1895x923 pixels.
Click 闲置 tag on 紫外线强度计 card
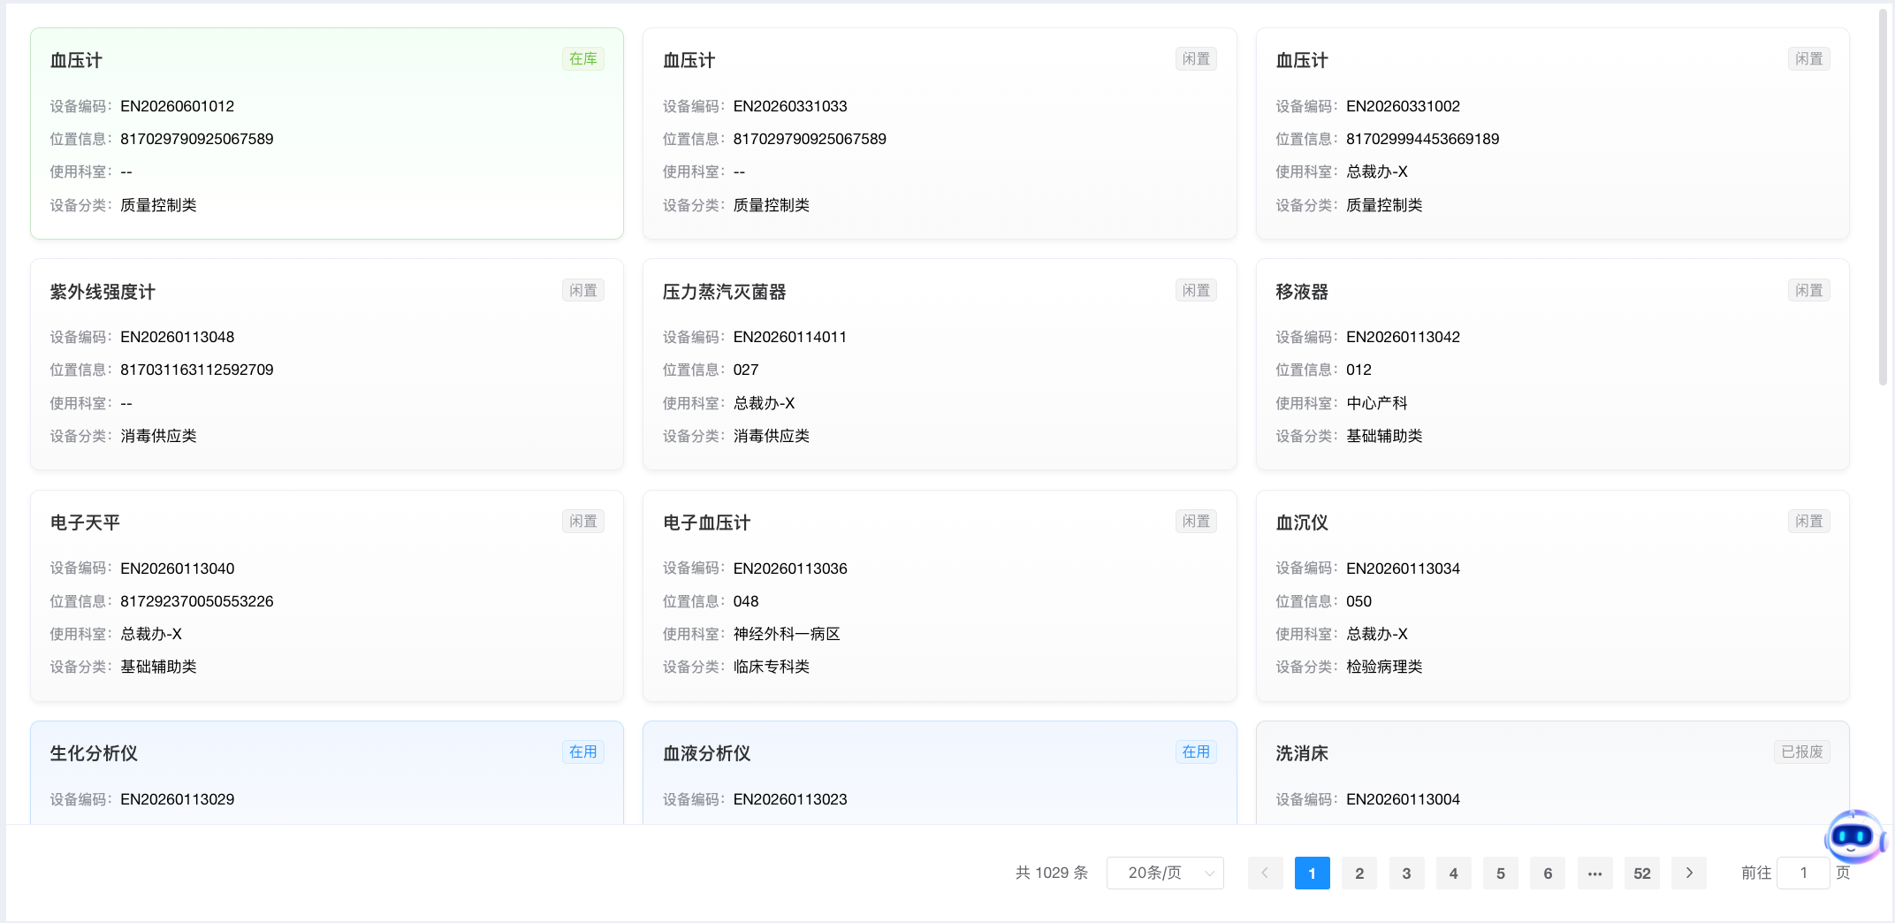[583, 291]
